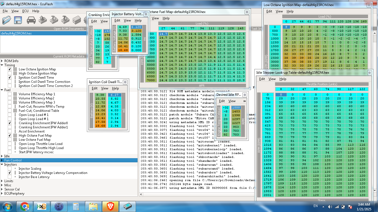Switch to Brave browser in the taskbar

(x=110, y=206)
